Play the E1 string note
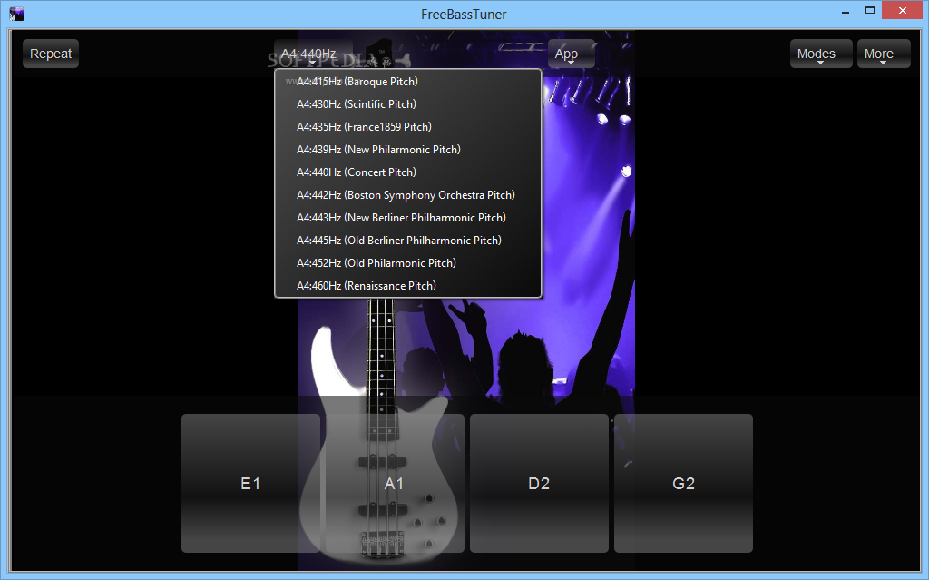929x580 pixels. [x=250, y=483]
